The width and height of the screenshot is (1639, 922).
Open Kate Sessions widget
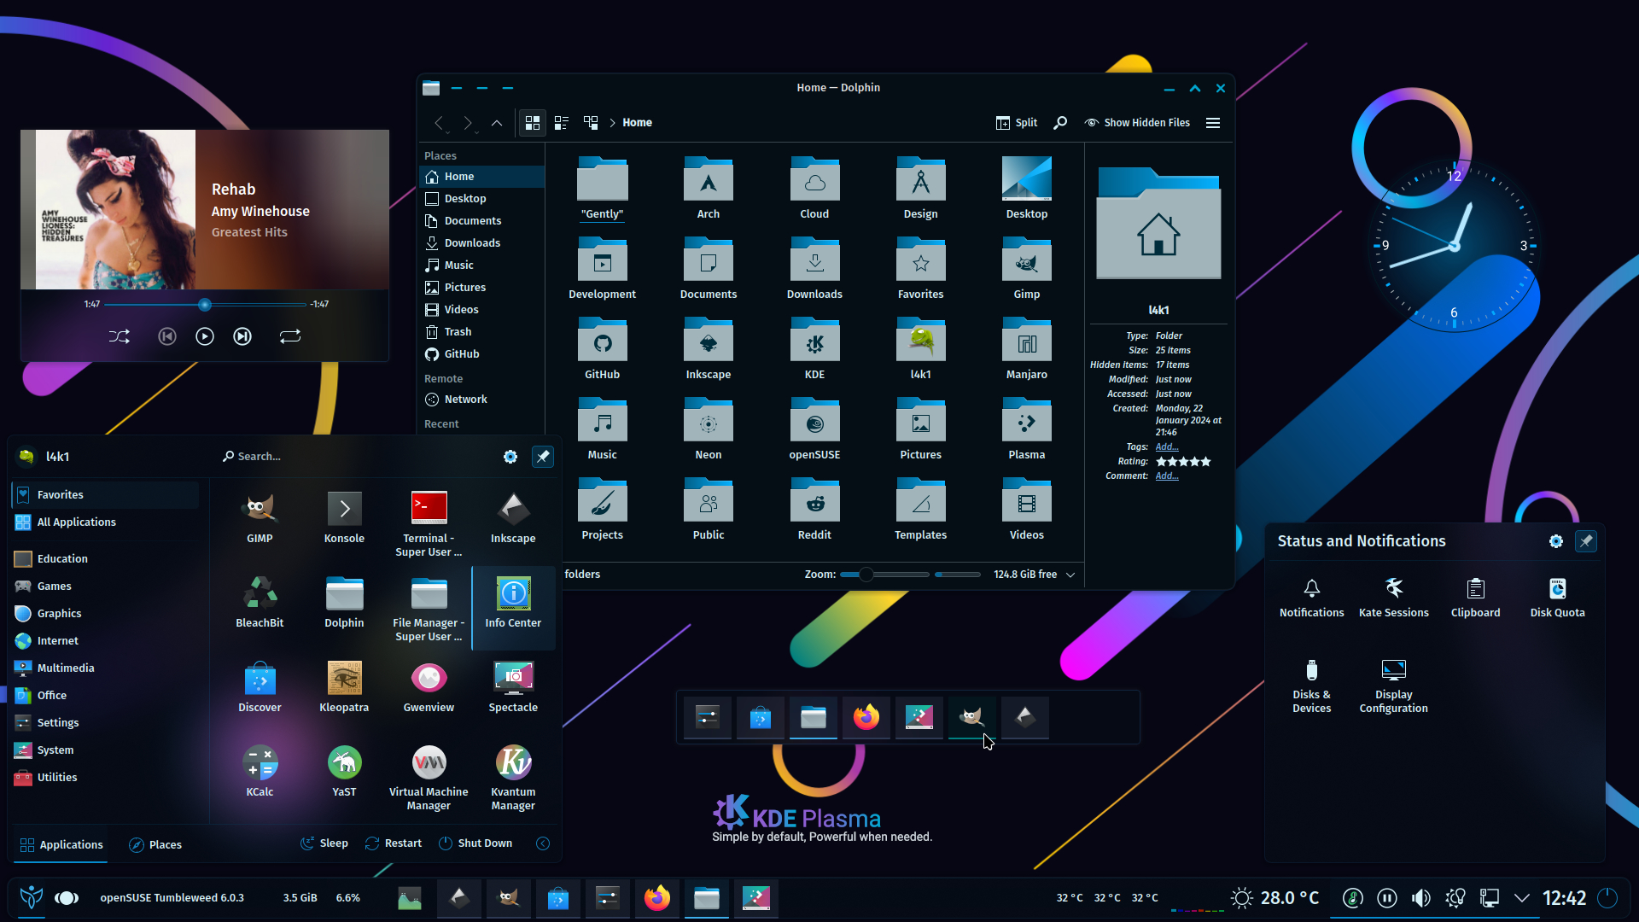1393,597
